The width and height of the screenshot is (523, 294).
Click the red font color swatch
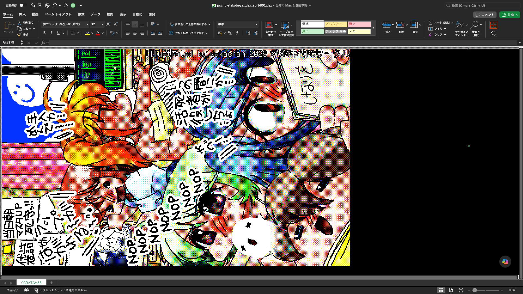click(x=98, y=33)
